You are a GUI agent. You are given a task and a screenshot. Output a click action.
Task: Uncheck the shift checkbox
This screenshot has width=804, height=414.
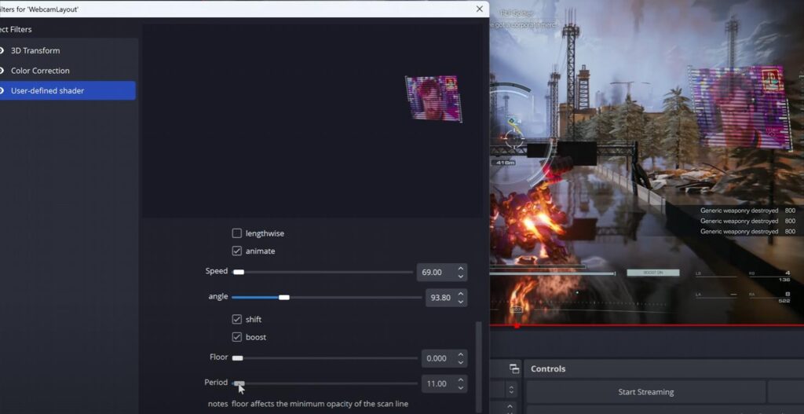coord(236,319)
